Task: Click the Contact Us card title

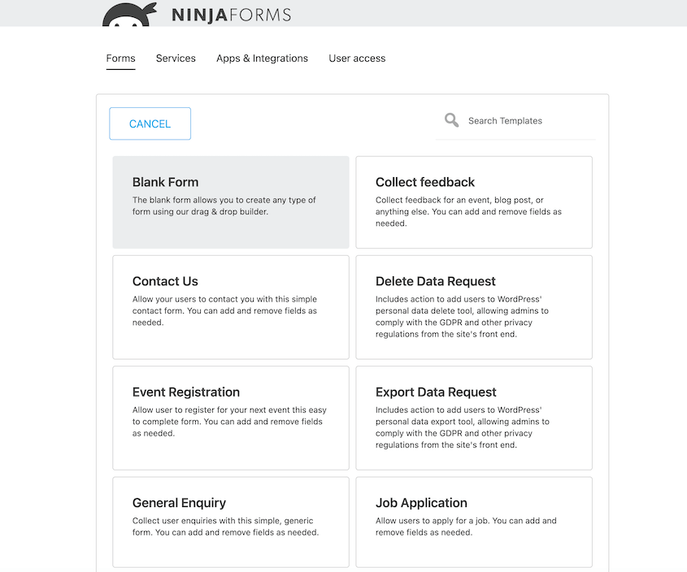Action: point(165,280)
